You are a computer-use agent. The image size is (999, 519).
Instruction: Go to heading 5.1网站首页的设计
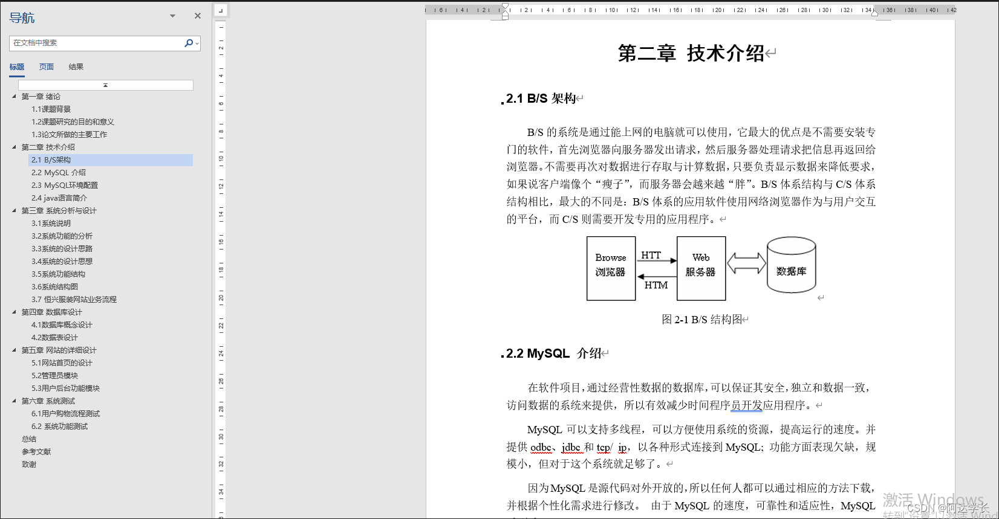[x=62, y=363]
